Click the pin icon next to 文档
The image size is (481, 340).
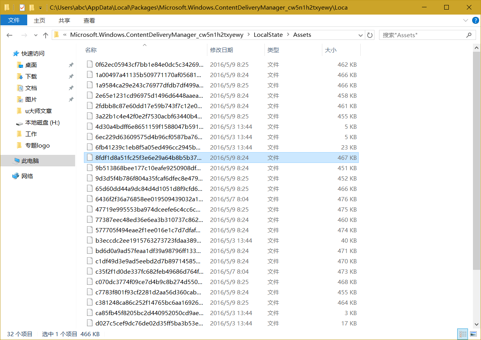[x=71, y=88]
